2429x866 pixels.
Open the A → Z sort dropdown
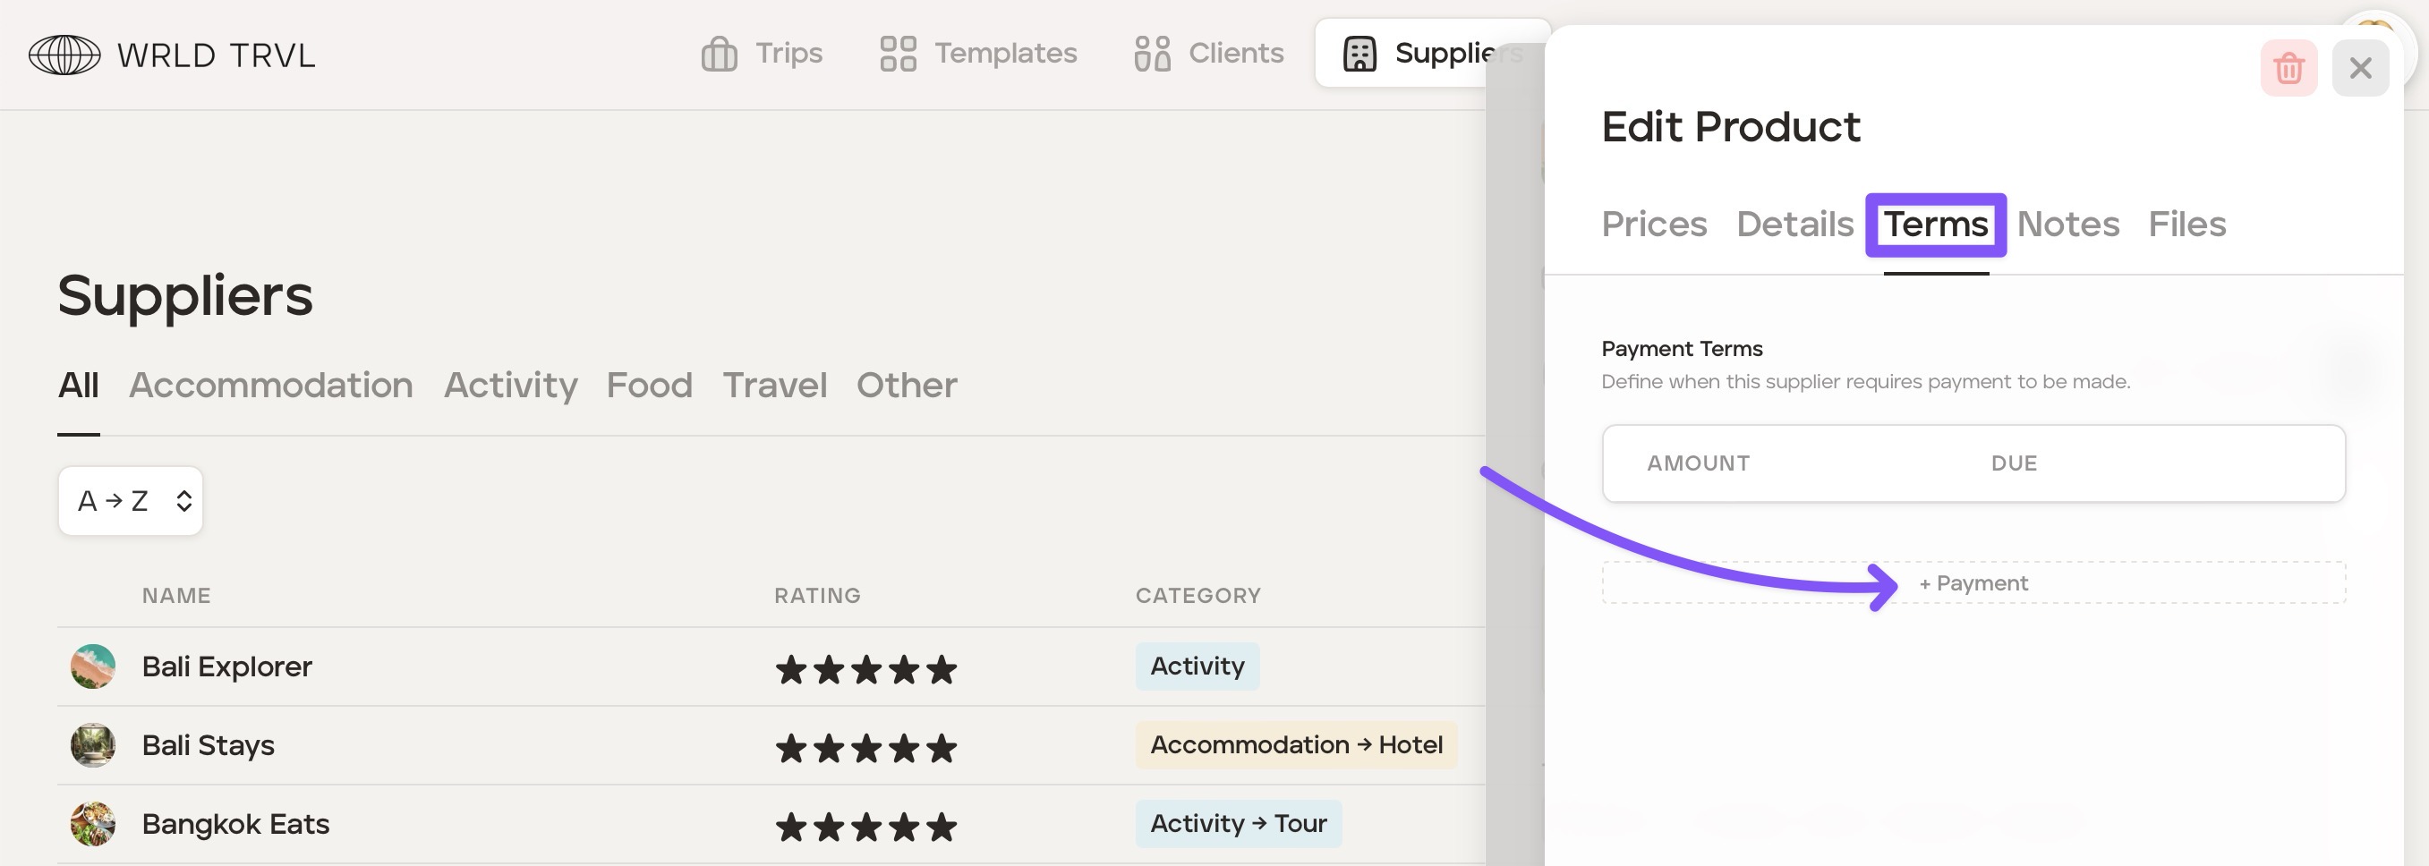(x=130, y=500)
